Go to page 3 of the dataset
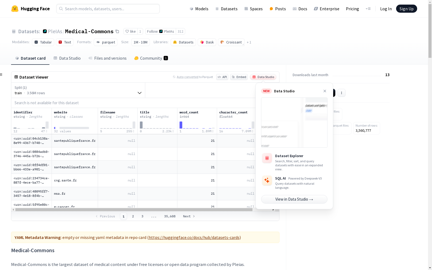 [142, 216]
